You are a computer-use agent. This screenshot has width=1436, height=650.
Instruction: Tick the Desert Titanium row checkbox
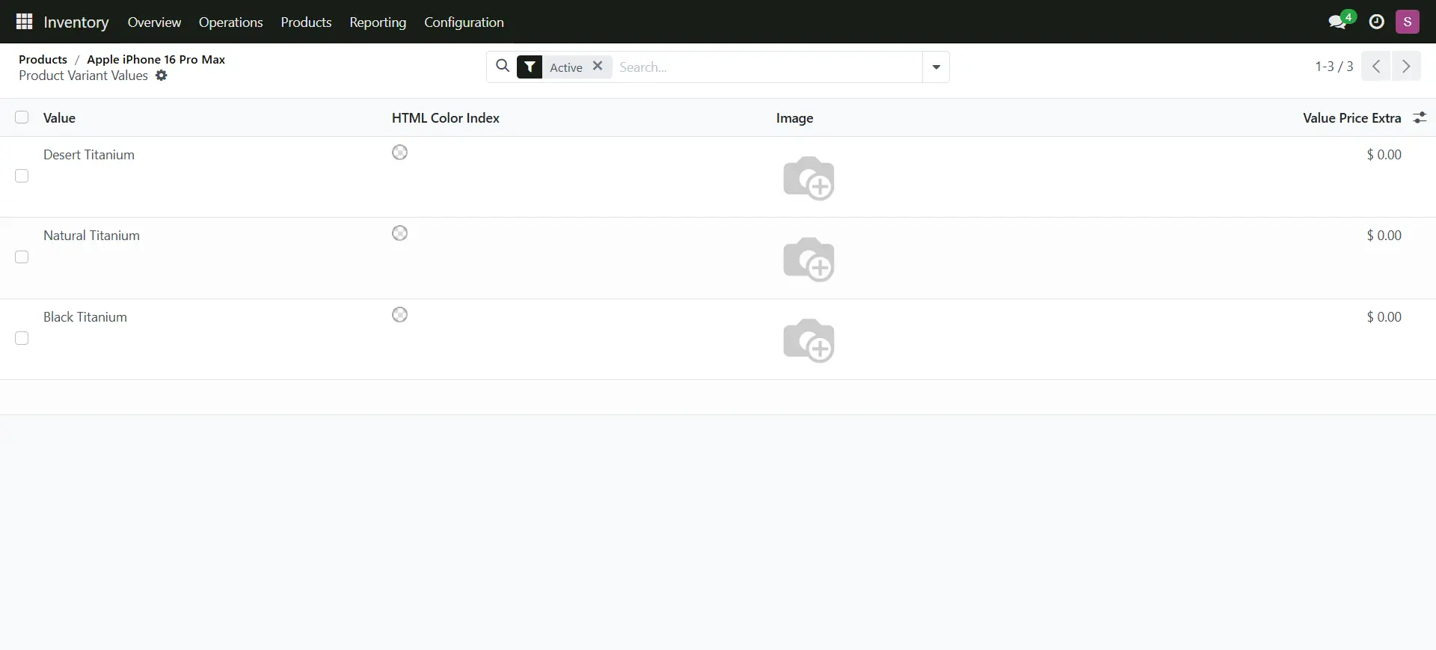(22, 176)
